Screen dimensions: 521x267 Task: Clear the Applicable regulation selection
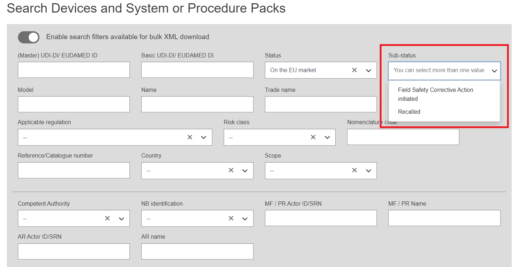tap(190, 137)
